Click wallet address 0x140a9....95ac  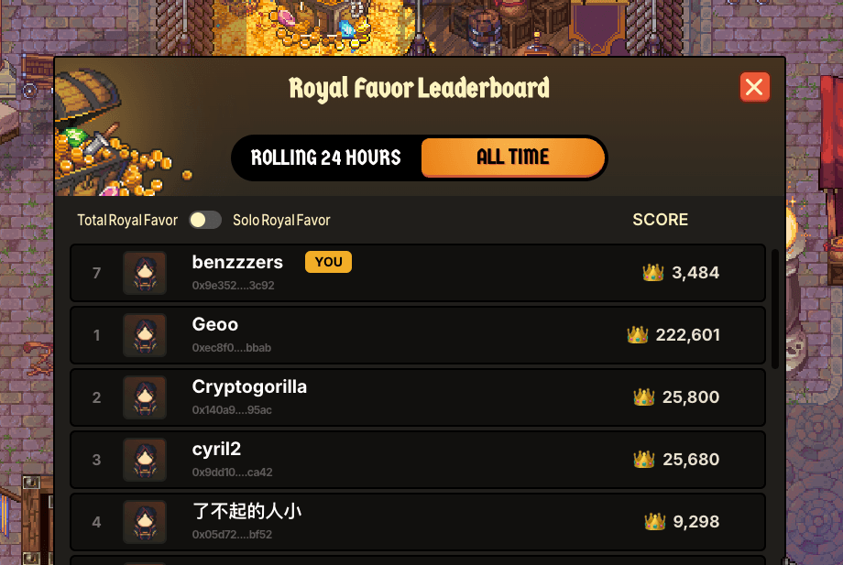point(232,410)
